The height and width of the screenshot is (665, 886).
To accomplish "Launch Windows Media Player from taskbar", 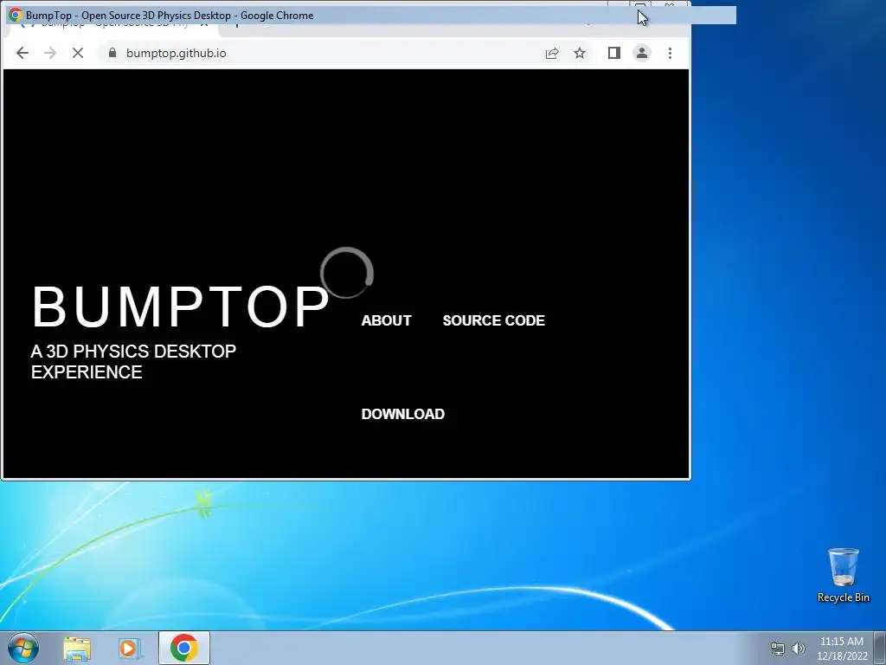I will [129, 648].
